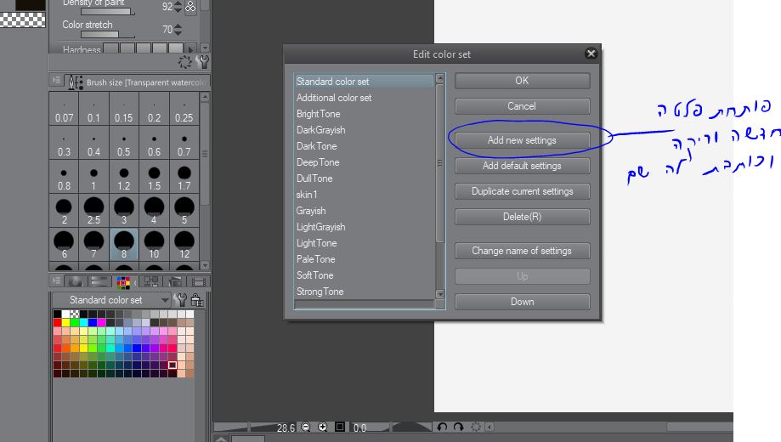The width and height of the screenshot is (781, 442).
Task: Close the Edit color set dialog
Action: pos(591,54)
